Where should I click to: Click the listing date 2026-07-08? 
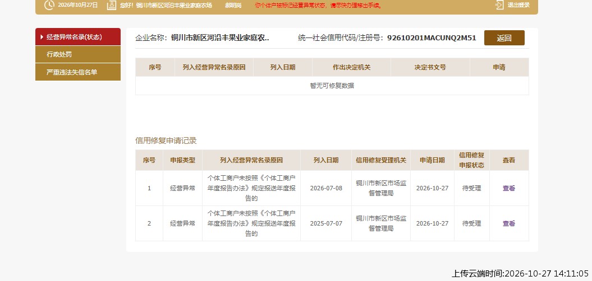coord(326,188)
